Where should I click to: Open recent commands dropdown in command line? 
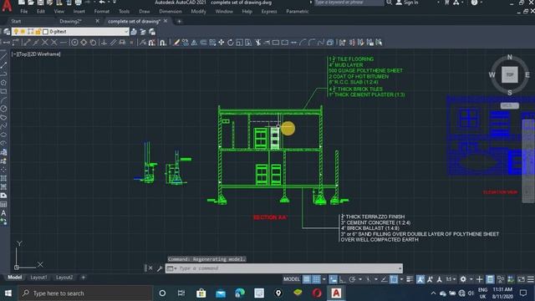point(171,268)
